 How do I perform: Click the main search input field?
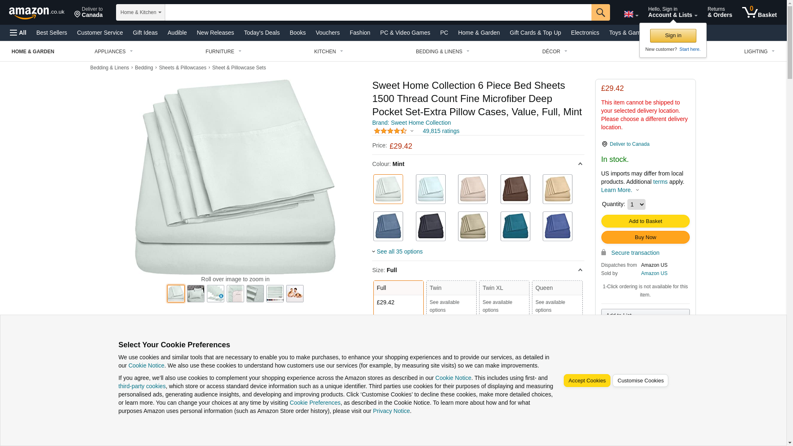coord(378,12)
